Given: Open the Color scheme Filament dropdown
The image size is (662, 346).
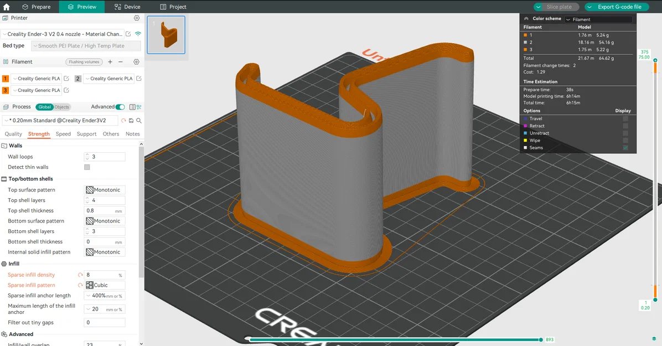Looking at the screenshot, I should click(x=598, y=19).
